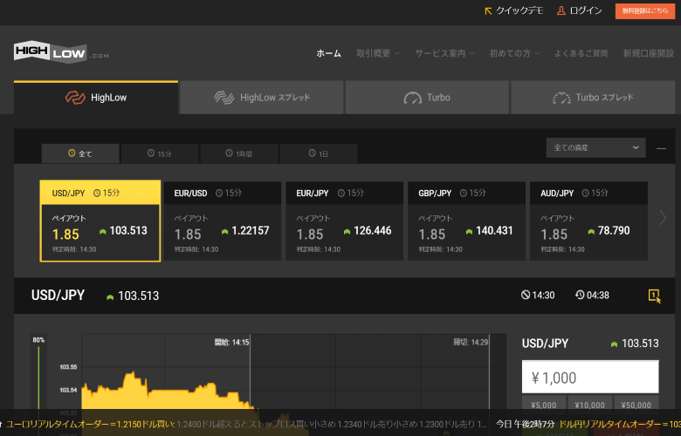Image resolution: width=681 pixels, height=436 pixels.
Task: Filter options by 15分
Action: click(160, 153)
